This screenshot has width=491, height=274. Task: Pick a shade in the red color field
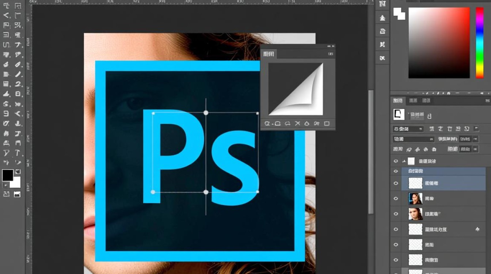pyautogui.click(x=439, y=42)
